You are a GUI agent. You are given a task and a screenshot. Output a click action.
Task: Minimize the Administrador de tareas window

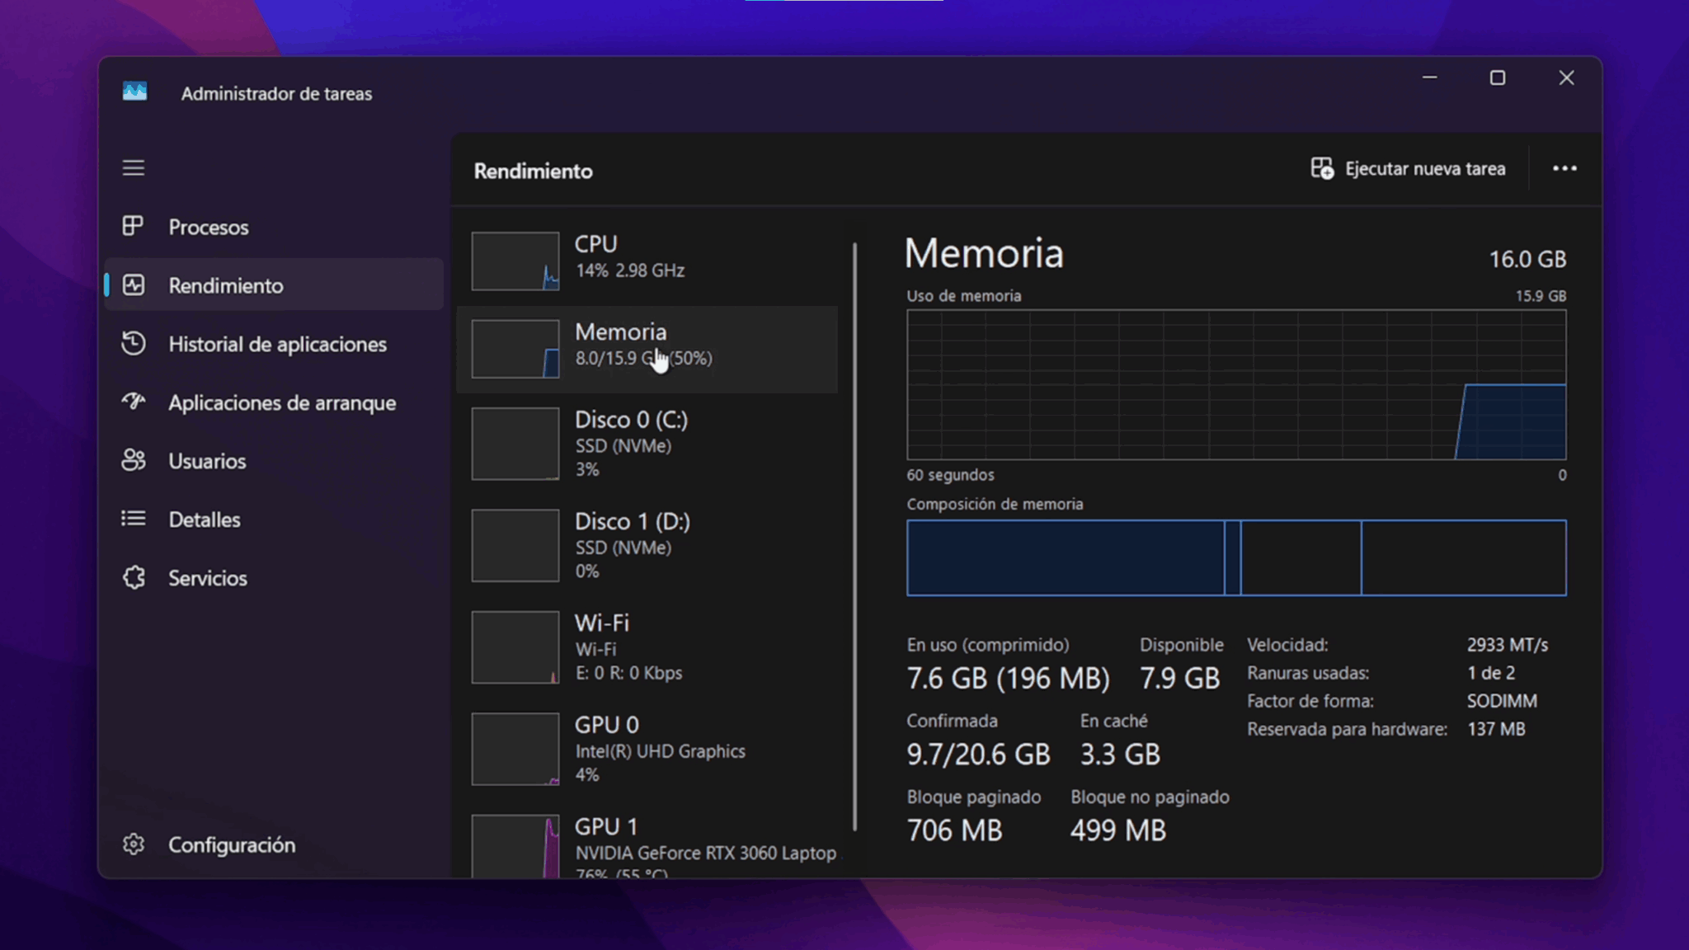(1430, 78)
